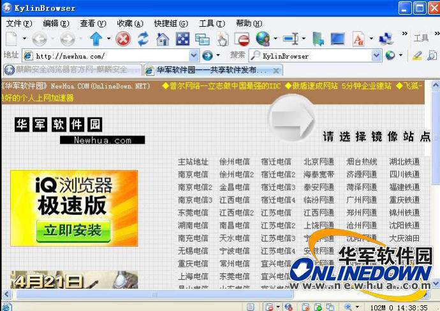This screenshot has width=440, height=311.
Task: Click the blue up arrow toolbar icon
Action: [96, 39]
